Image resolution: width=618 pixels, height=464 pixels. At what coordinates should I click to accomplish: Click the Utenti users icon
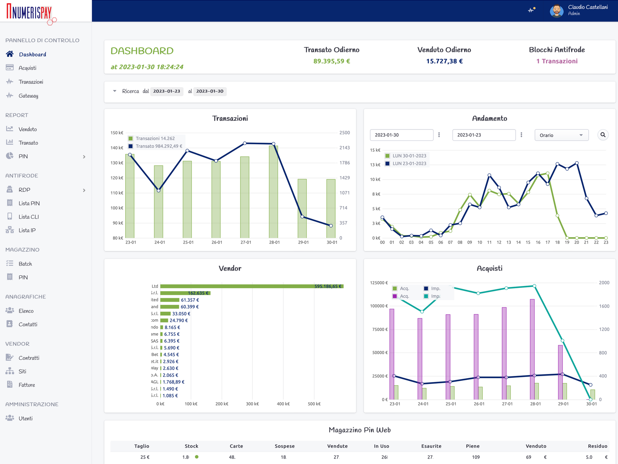point(10,418)
